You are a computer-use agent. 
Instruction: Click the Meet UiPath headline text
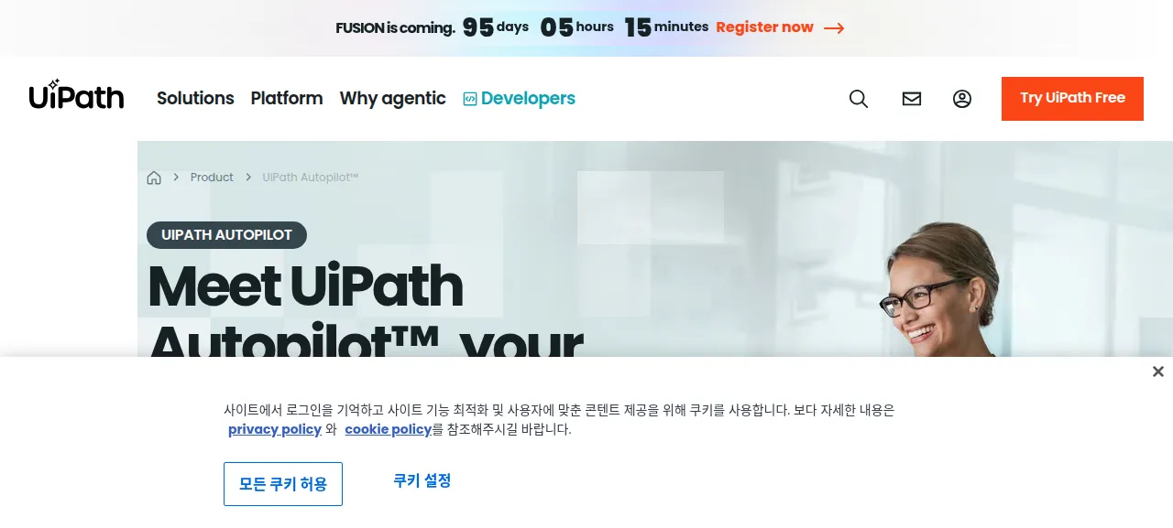(305, 286)
